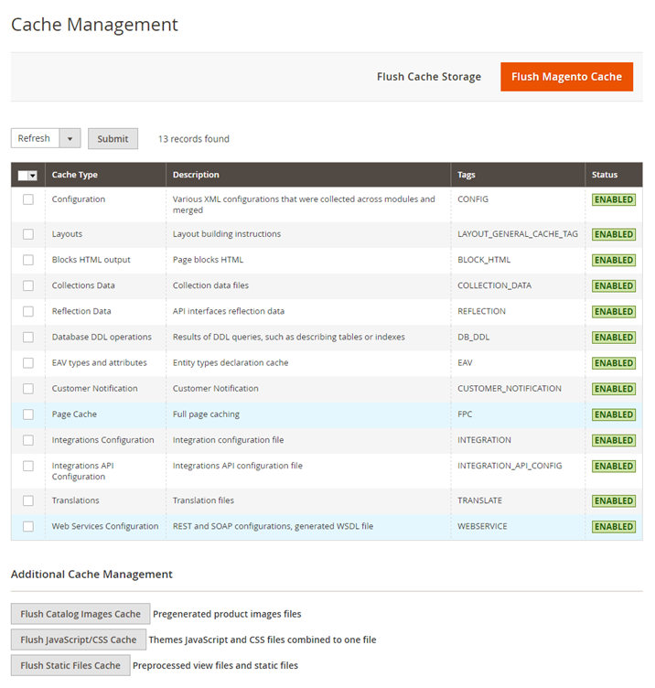Open the Refresh action dropdown
This screenshot has width=655, height=688.
tap(36, 138)
